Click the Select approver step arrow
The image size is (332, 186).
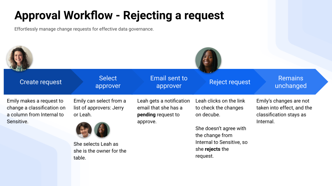(x=108, y=82)
